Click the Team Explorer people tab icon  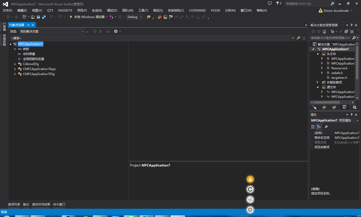click(354, 107)
